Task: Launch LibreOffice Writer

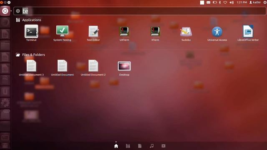Action: coord(248,33)
